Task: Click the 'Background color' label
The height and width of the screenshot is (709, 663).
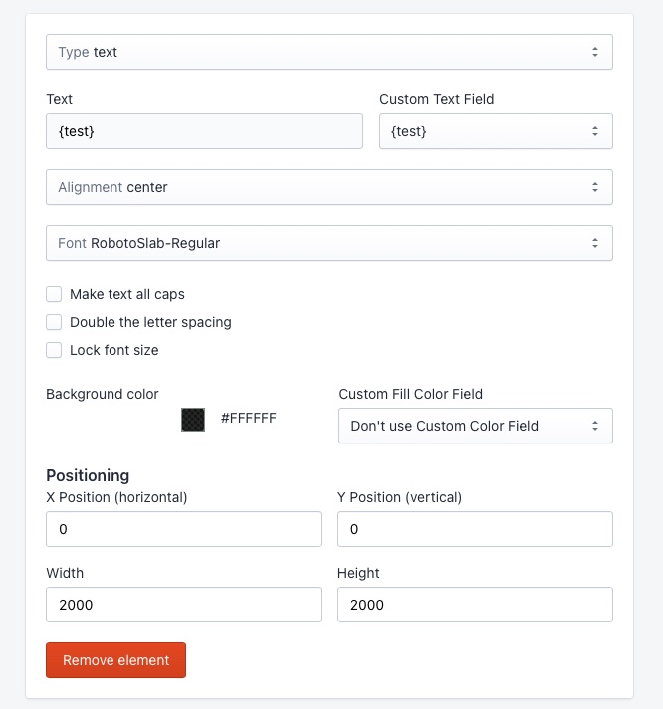Action: (x=103, y=394)
